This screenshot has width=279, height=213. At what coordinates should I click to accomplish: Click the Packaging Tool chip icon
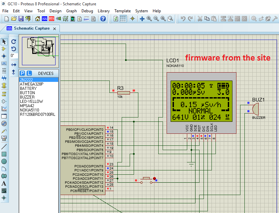click(x=268, y=19)
